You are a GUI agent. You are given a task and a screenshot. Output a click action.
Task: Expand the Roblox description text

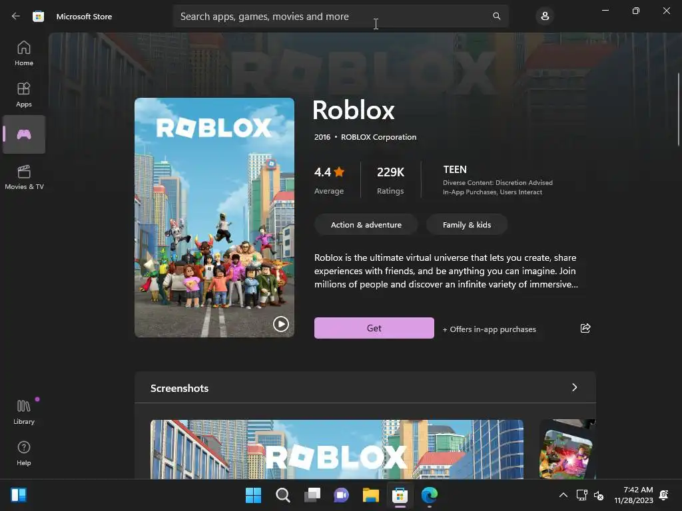pyautogui.click(x=446, y=271)
